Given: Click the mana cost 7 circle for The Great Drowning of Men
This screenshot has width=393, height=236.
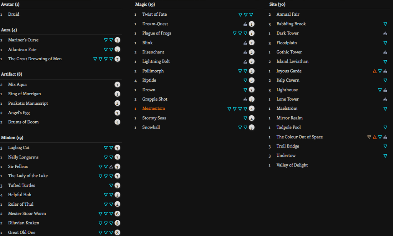Looking at the screenshot, I should 118,59.
